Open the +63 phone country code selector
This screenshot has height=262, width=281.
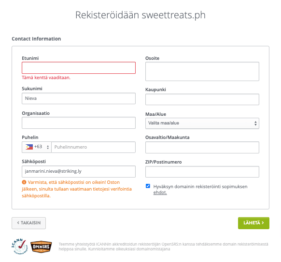point(37,147)
